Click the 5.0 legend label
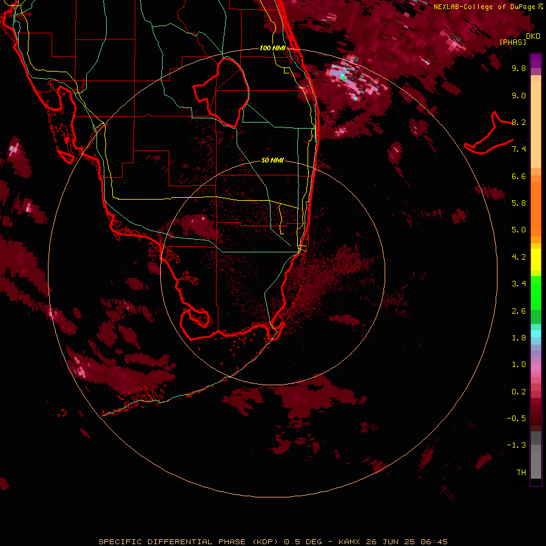The width and height of the screenshot is (546, 546). (519, 230)
